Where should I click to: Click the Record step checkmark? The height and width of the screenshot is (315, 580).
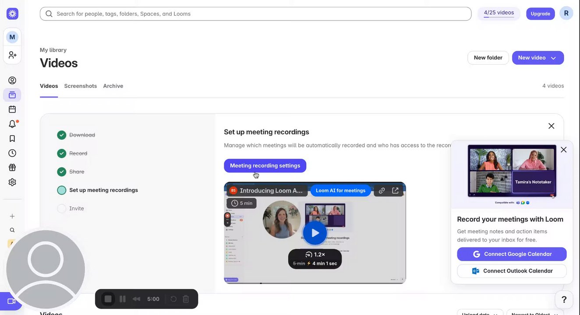coord(62,154)
